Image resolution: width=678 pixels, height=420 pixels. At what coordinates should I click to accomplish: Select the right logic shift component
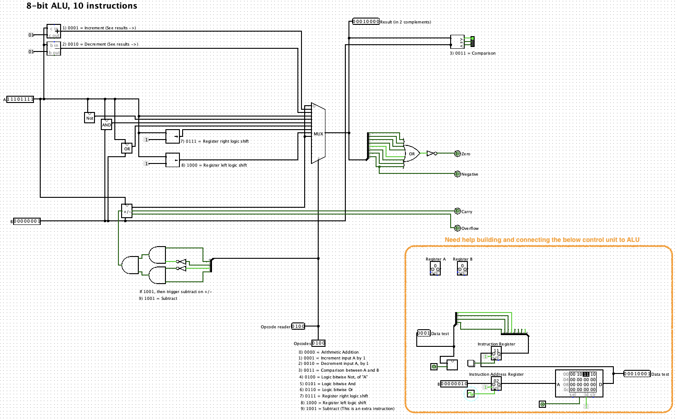point(173,136)
